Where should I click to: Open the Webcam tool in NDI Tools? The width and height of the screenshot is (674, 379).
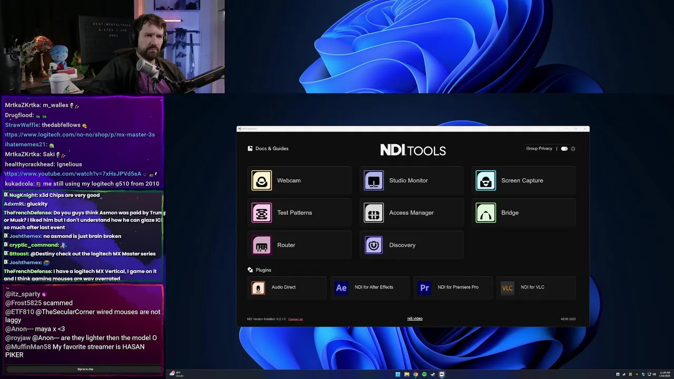click(300, 181)
